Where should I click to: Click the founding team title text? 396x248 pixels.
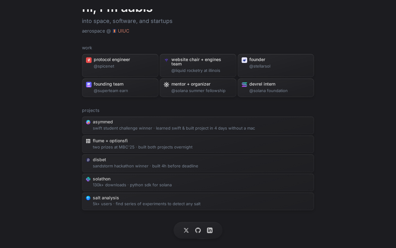point(109,84)
